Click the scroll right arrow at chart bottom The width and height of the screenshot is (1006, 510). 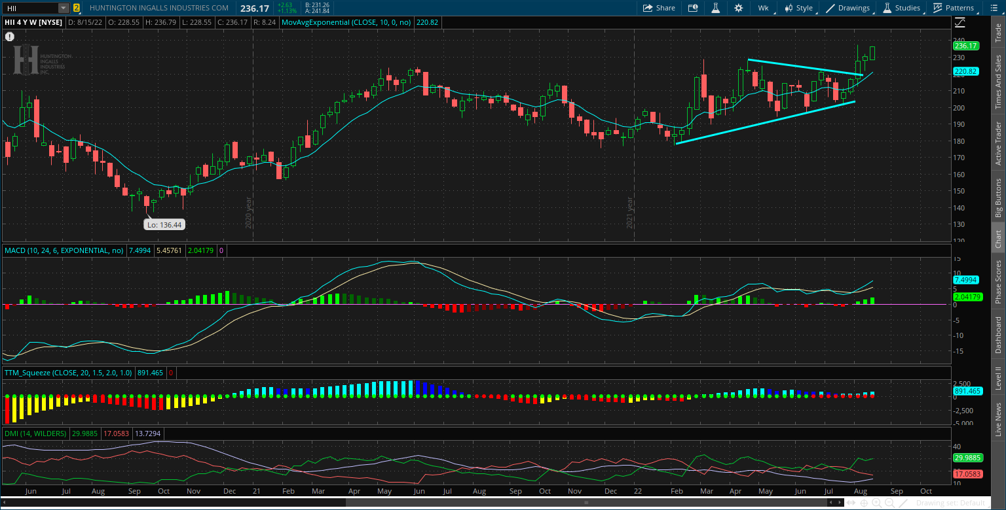pos(840,503)
